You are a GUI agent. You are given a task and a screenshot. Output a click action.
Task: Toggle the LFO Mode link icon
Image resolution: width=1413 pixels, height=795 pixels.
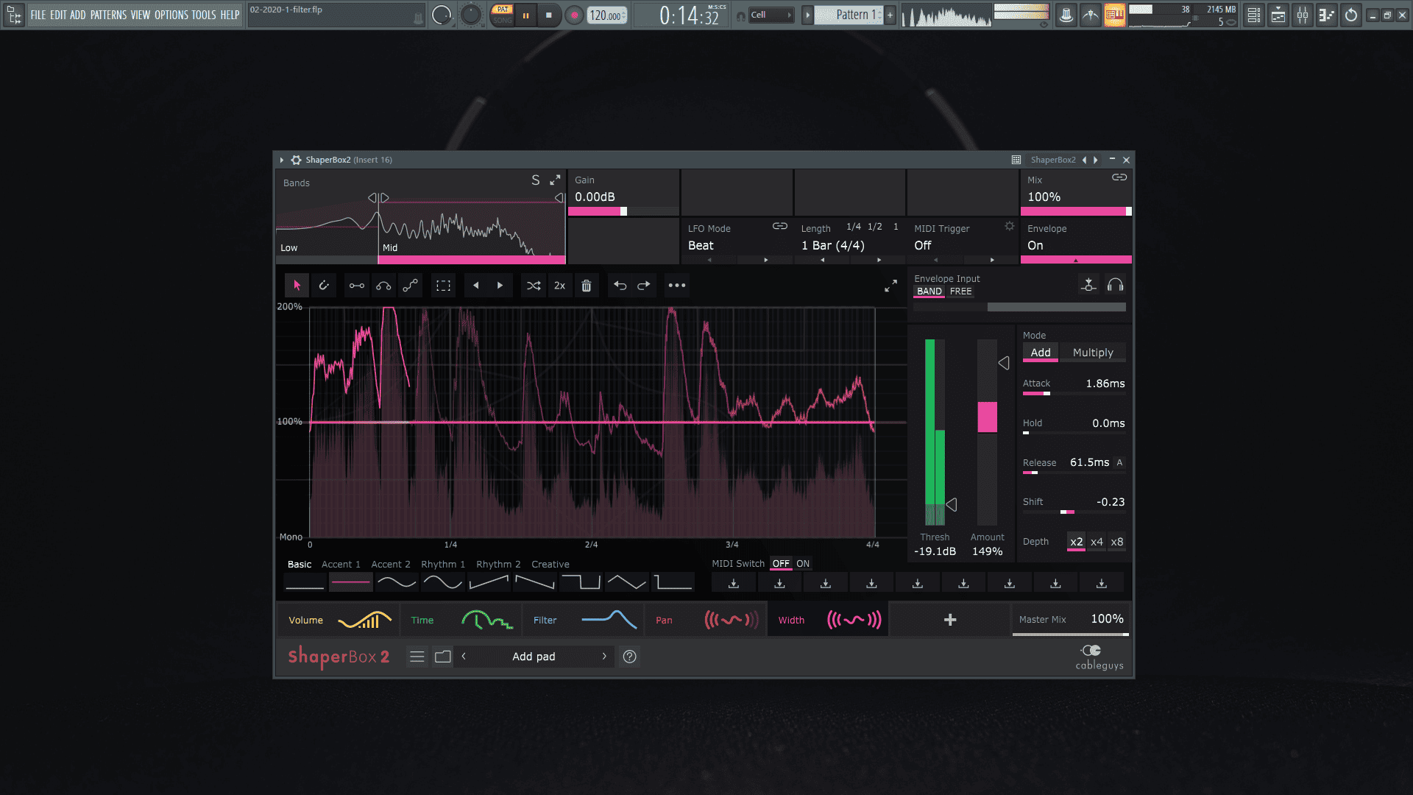(780, 226)
